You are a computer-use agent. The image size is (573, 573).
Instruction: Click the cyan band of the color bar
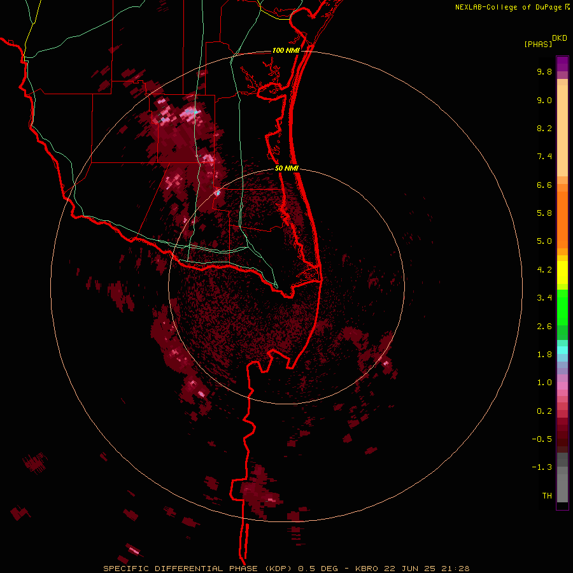click(562, 350)
